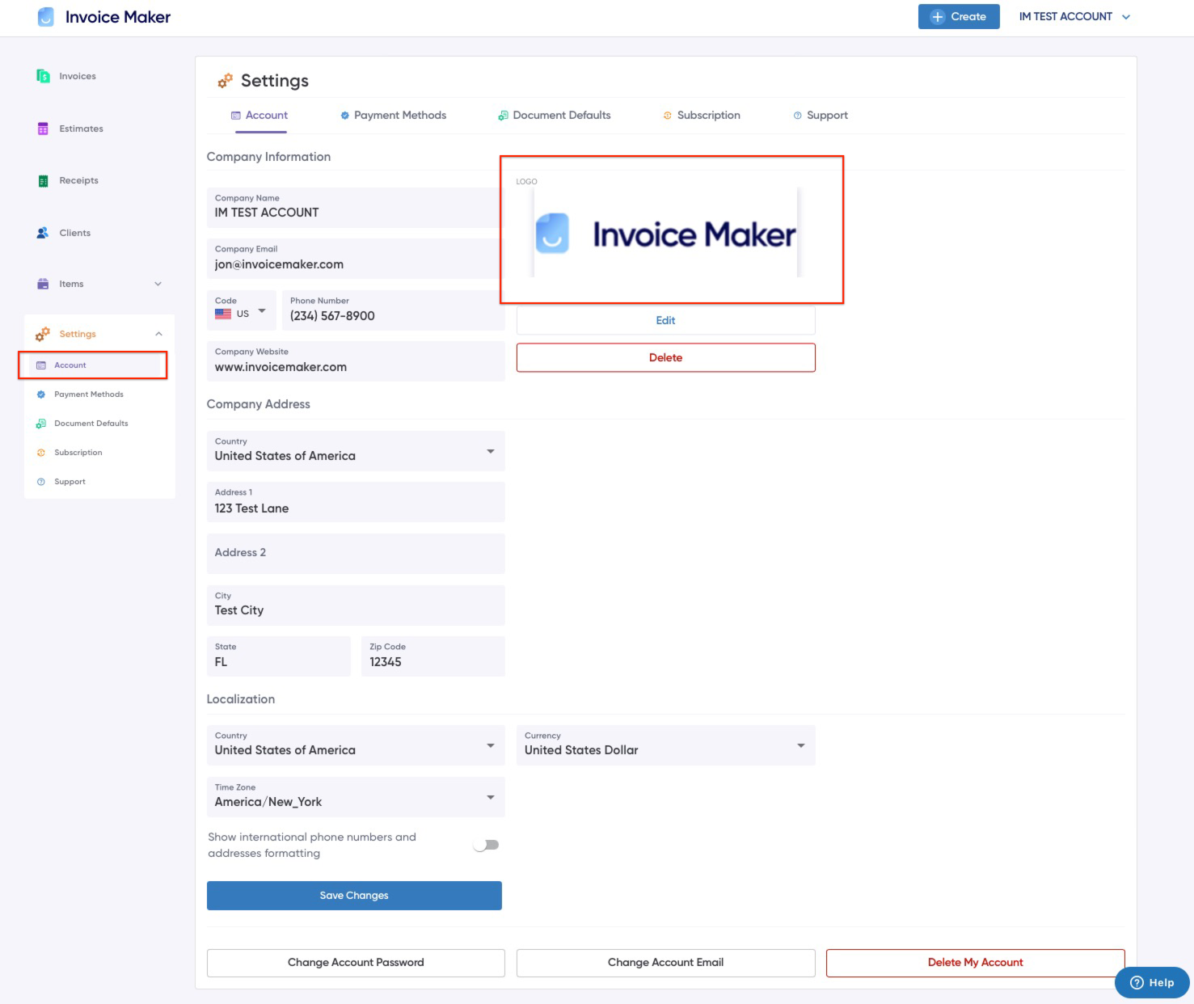
Task: Click Save Changes
Action: click(354, 896)
